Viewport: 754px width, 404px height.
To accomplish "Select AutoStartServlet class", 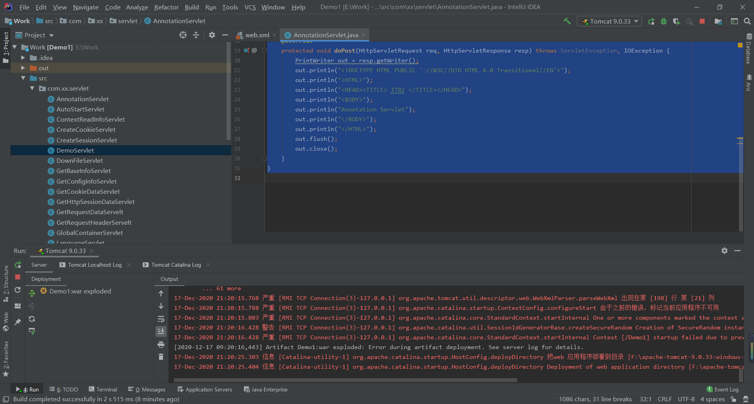I will (x=81, y=109).
